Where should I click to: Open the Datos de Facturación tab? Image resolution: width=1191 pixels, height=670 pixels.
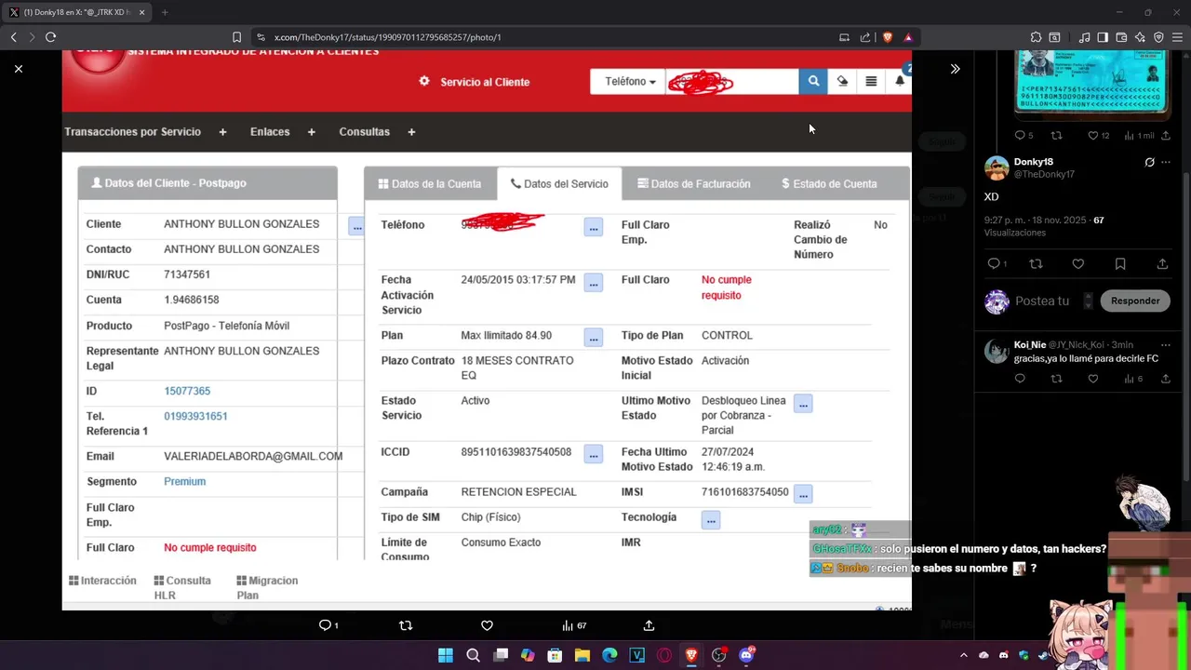694,184
